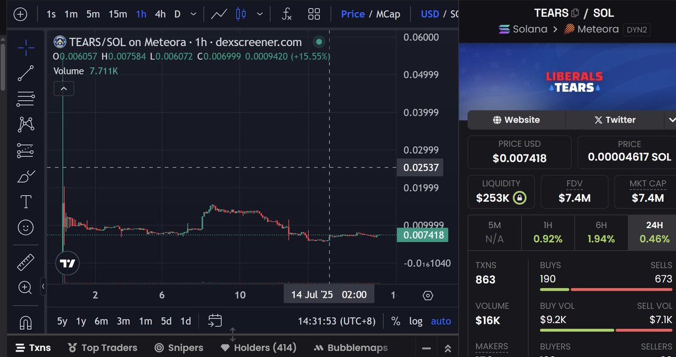Click the Solana chain link in header
The width and height of the screenshot is (676, 357).
click(x=523, y=29)
